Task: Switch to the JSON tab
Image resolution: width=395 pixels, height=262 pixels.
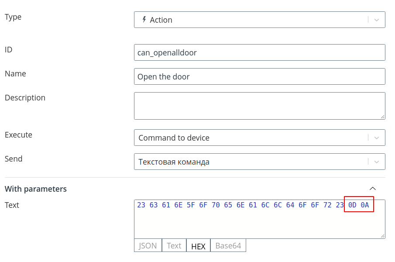Action: point(148,245)
